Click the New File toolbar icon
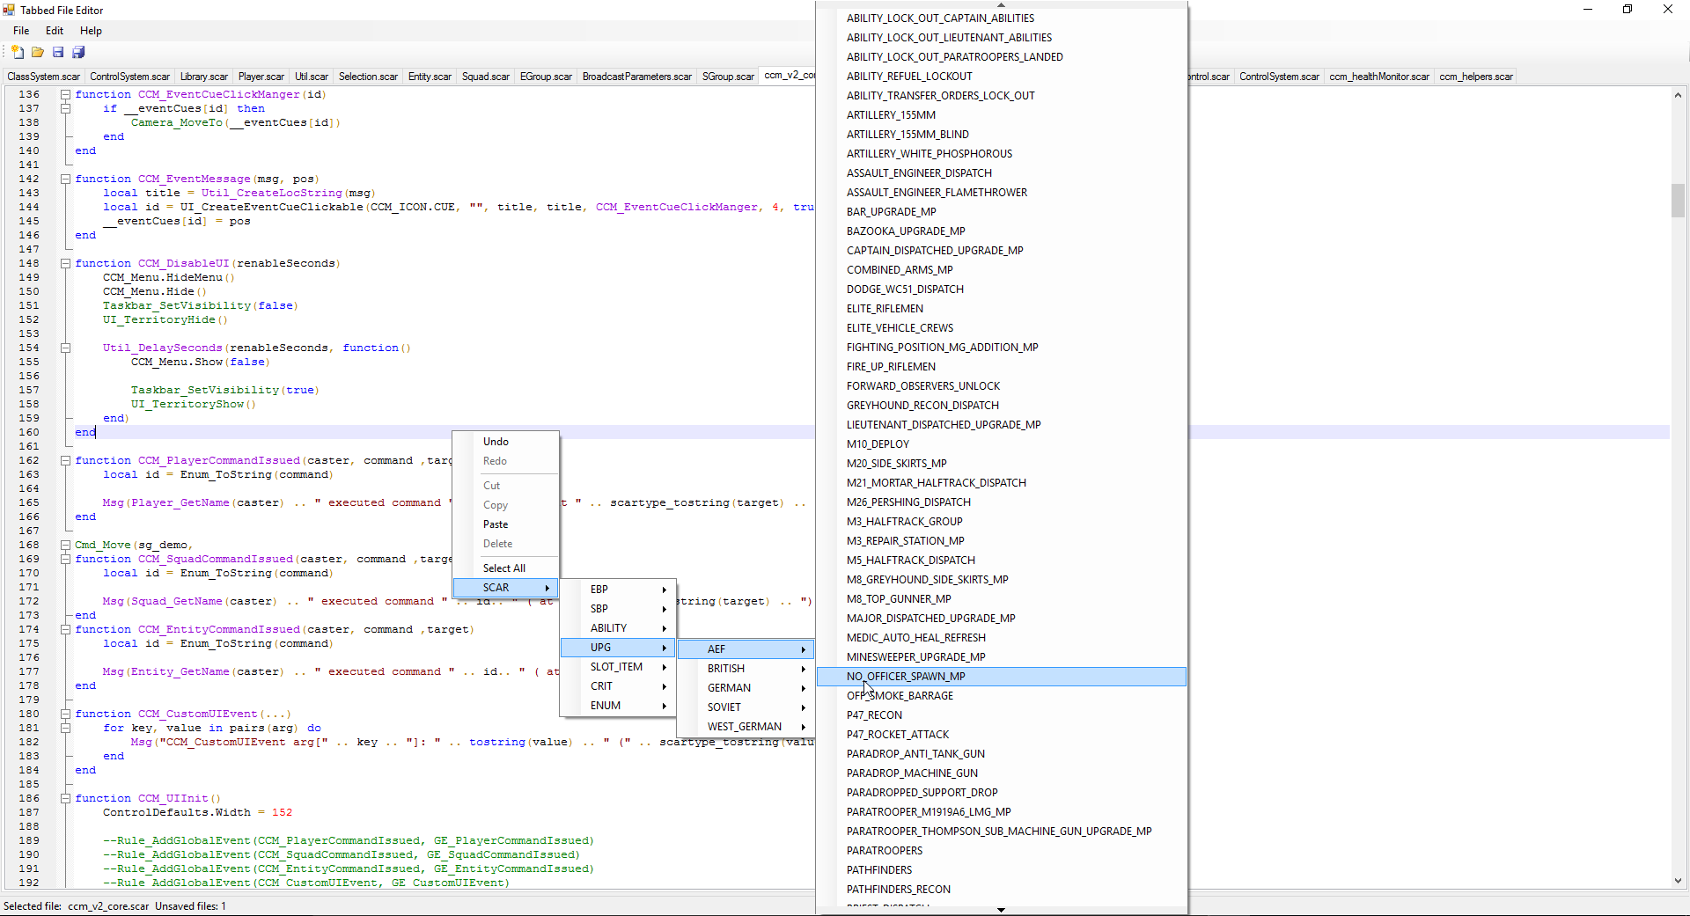 18,53
